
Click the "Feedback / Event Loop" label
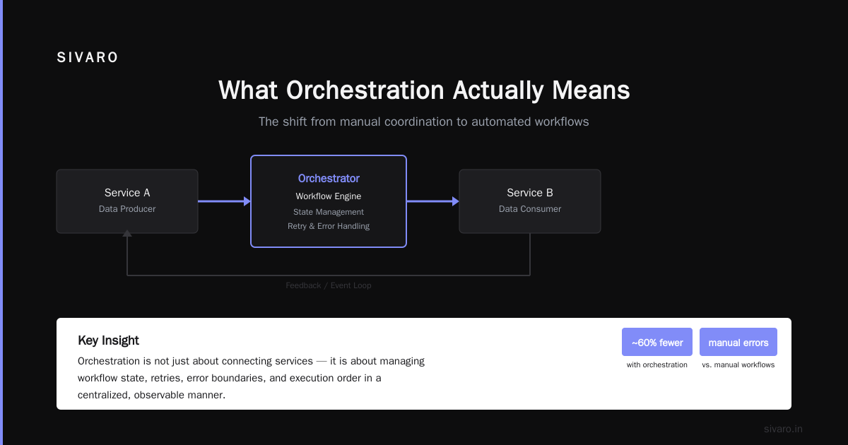[x=329, y=285]
